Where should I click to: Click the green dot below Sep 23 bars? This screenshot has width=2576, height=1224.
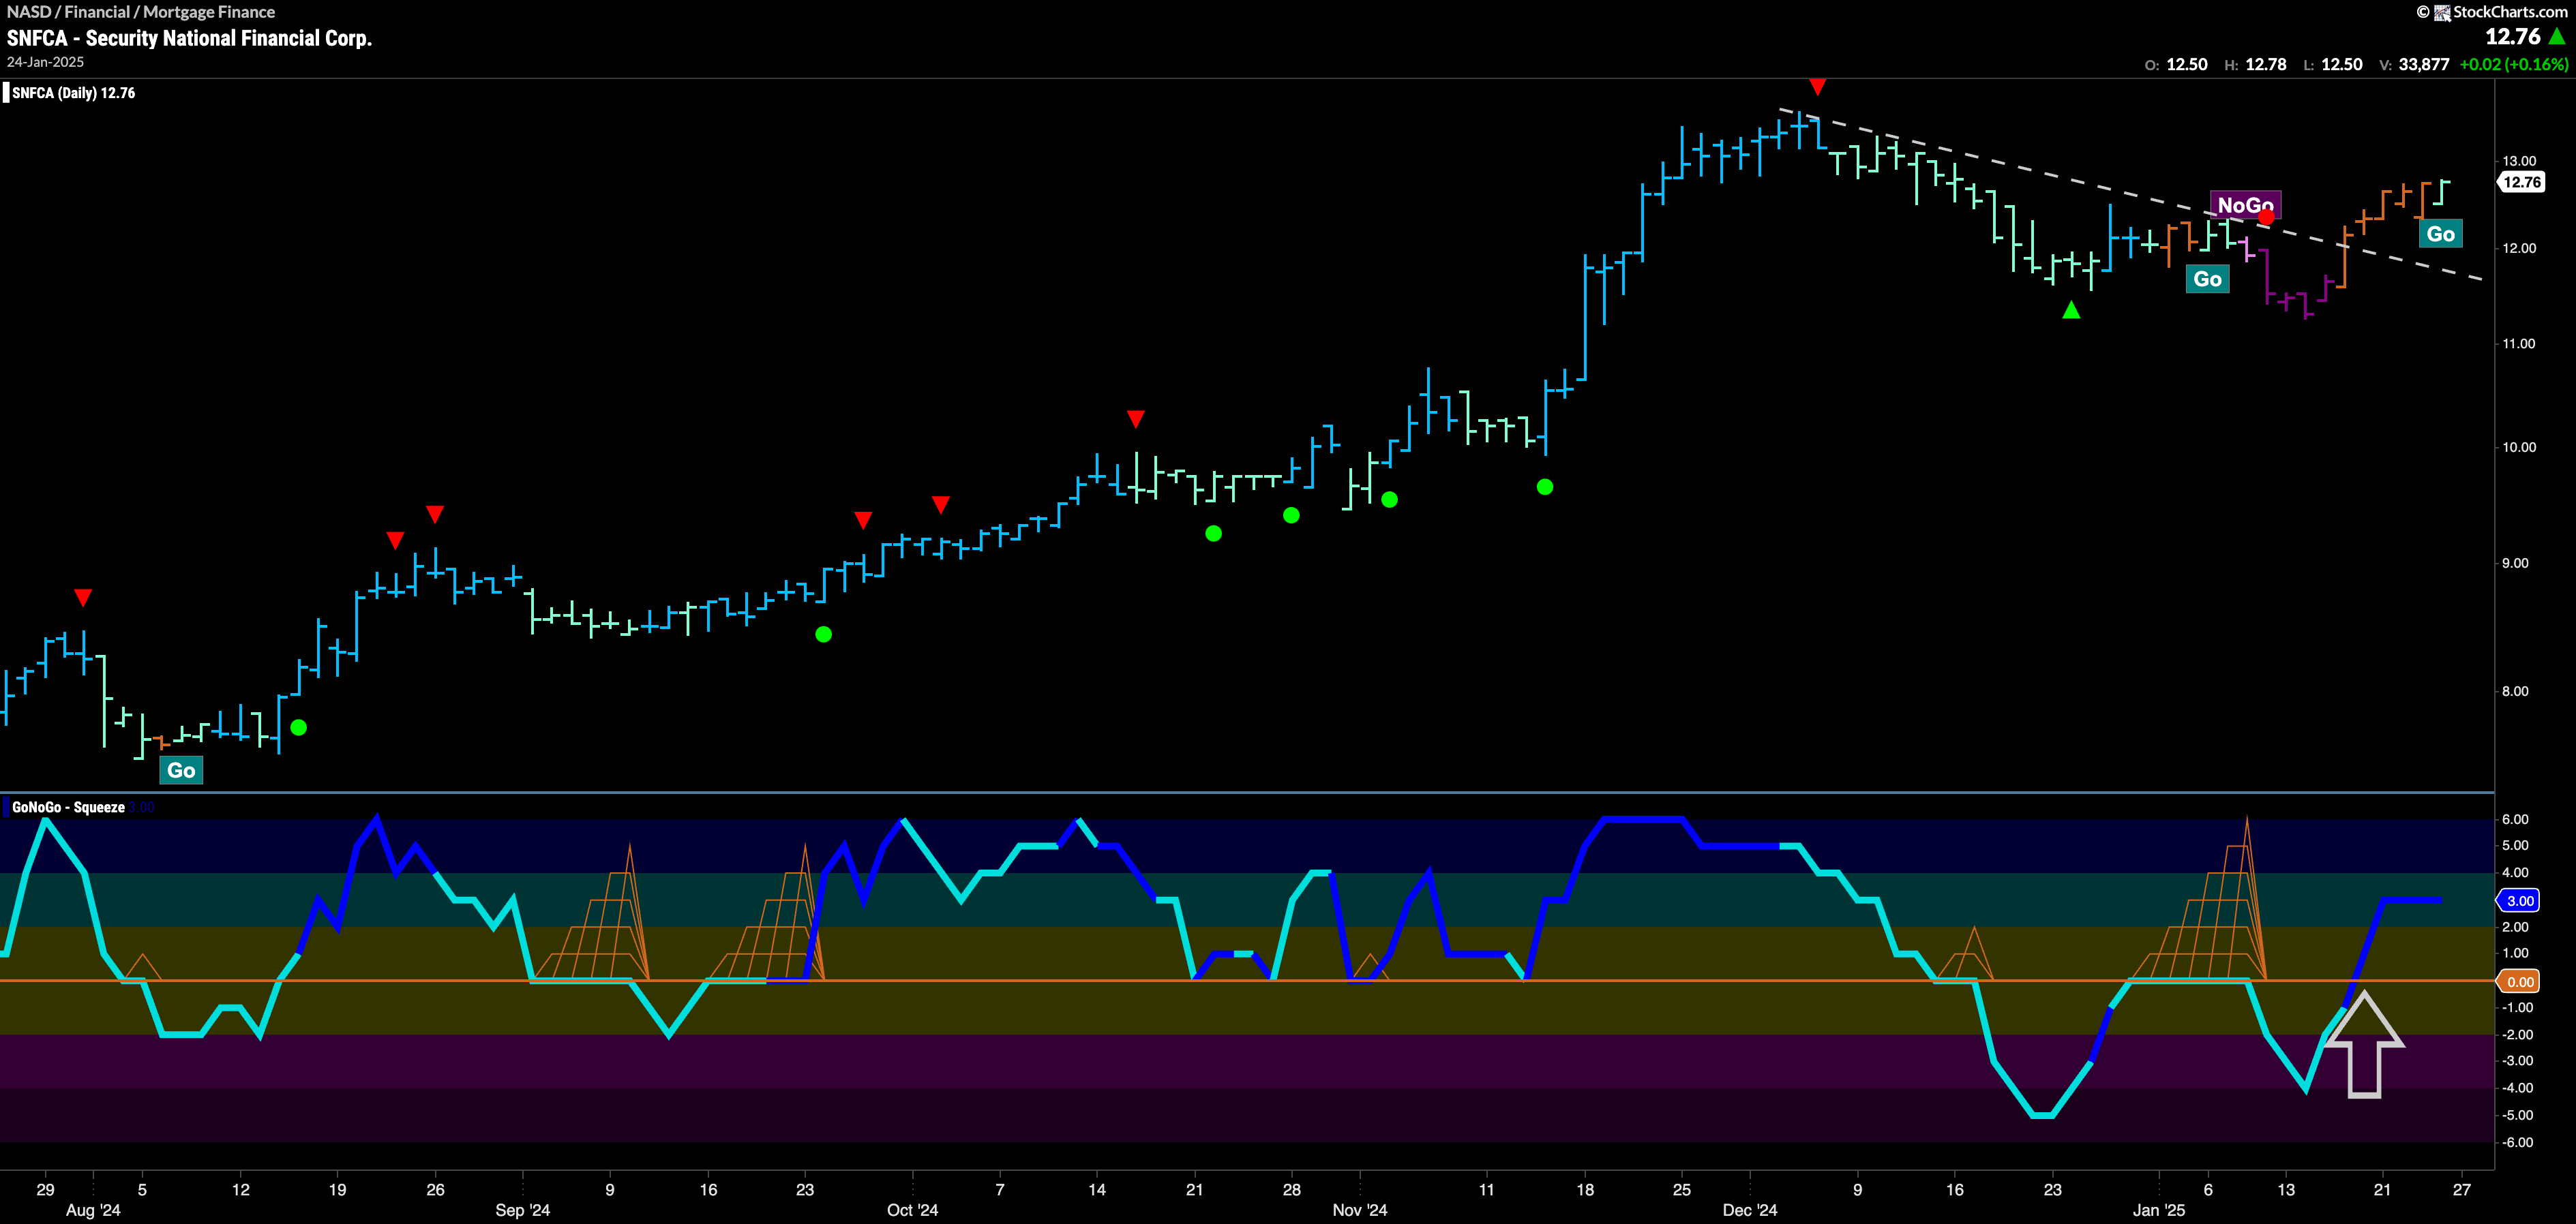pyautogui.click(x=823, y=634)
